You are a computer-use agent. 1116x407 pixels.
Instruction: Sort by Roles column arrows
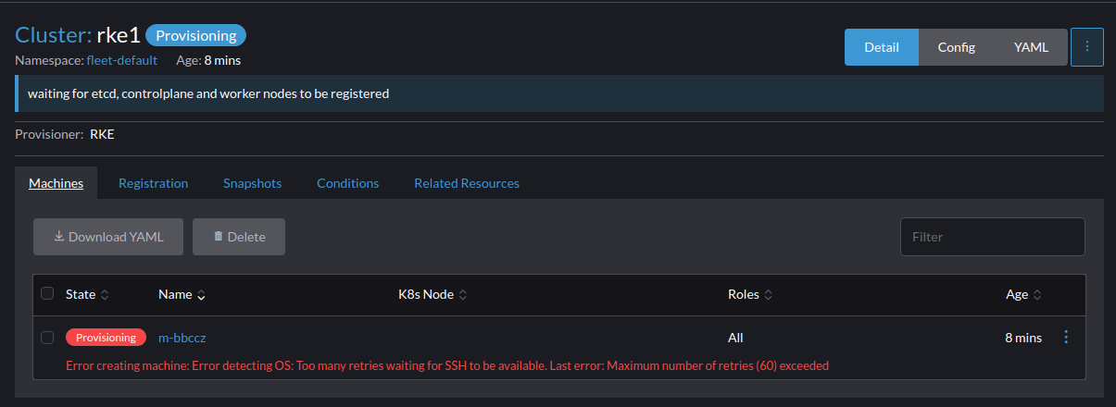pyautogui.click(x=769, y=295)
